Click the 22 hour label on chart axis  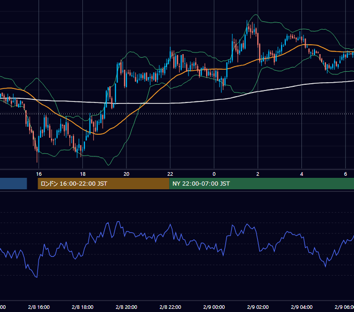coord(170,174)
